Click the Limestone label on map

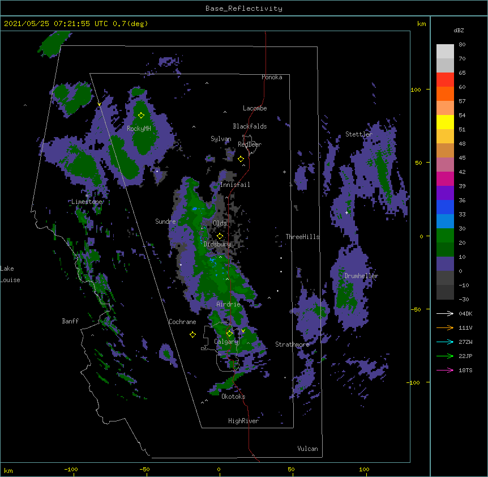(x=87, y=202)
